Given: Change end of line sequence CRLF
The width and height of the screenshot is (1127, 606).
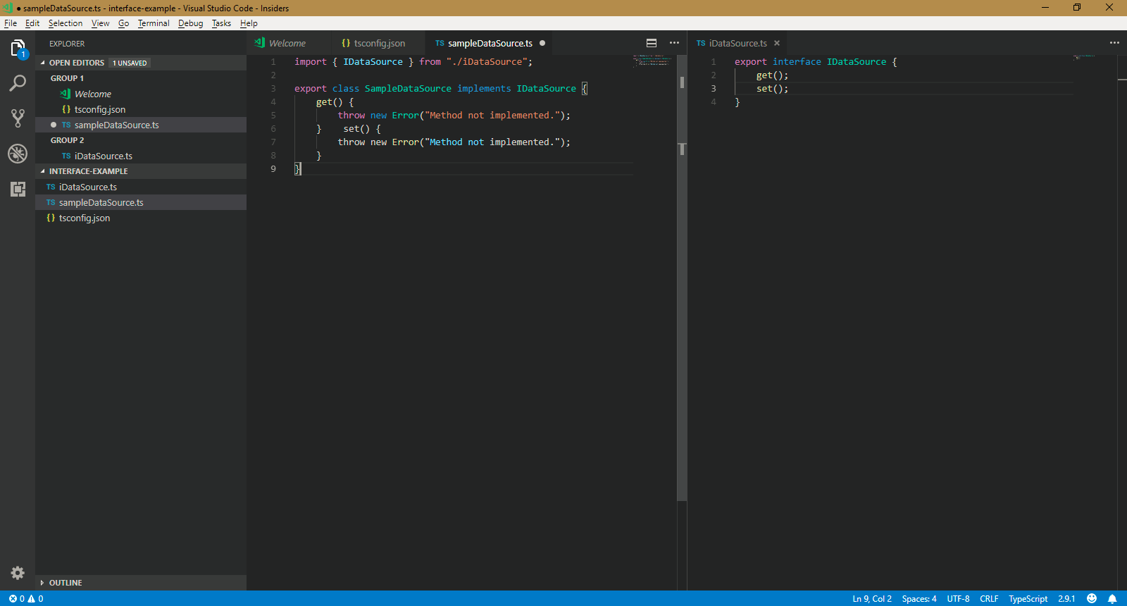Looking at the screenshot, I should (x=989, y=598).
